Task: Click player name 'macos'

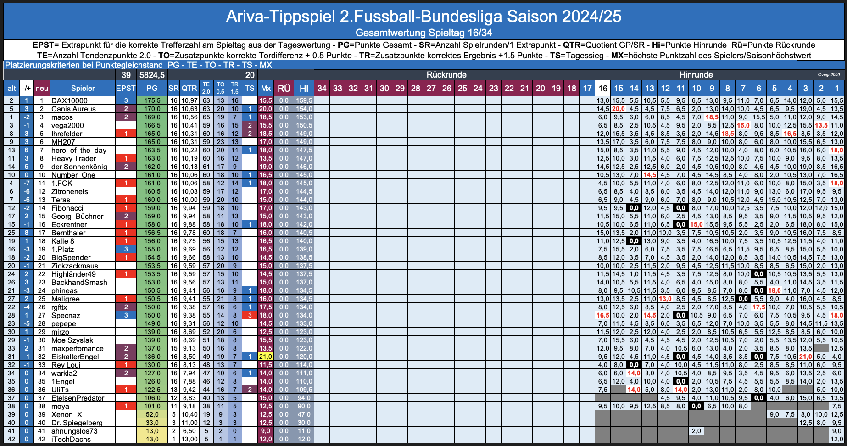Action: [x=62, y=117]
